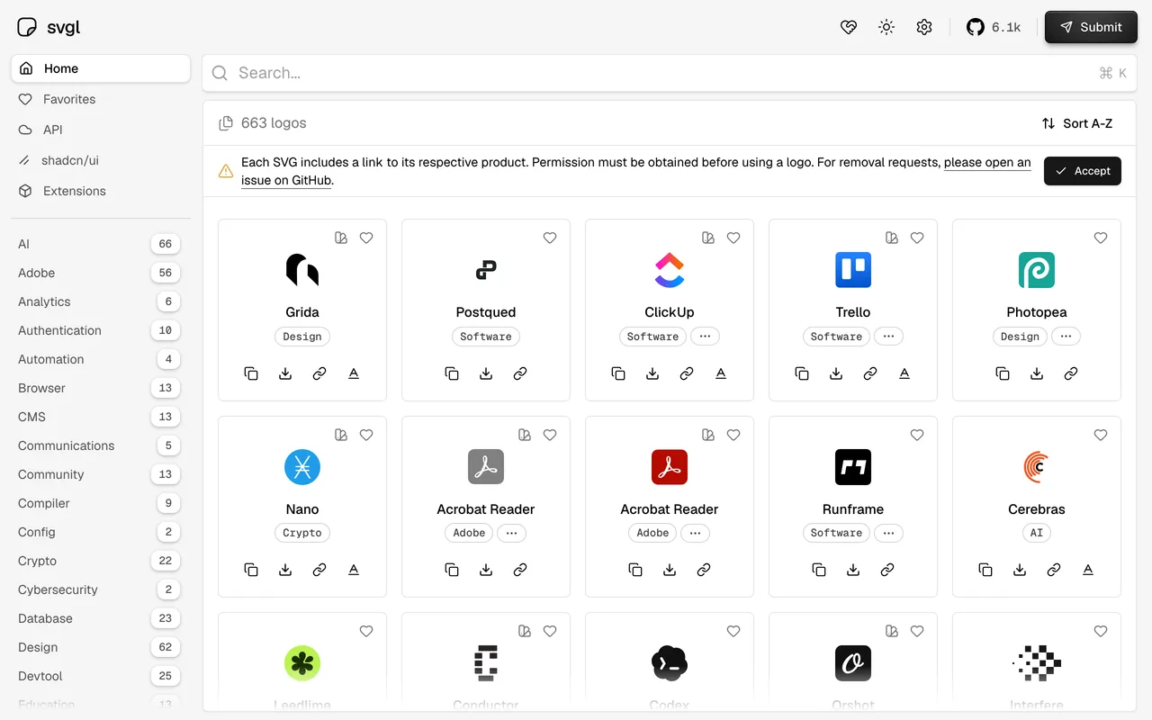Open the Photopea product link

[1071, 373]
